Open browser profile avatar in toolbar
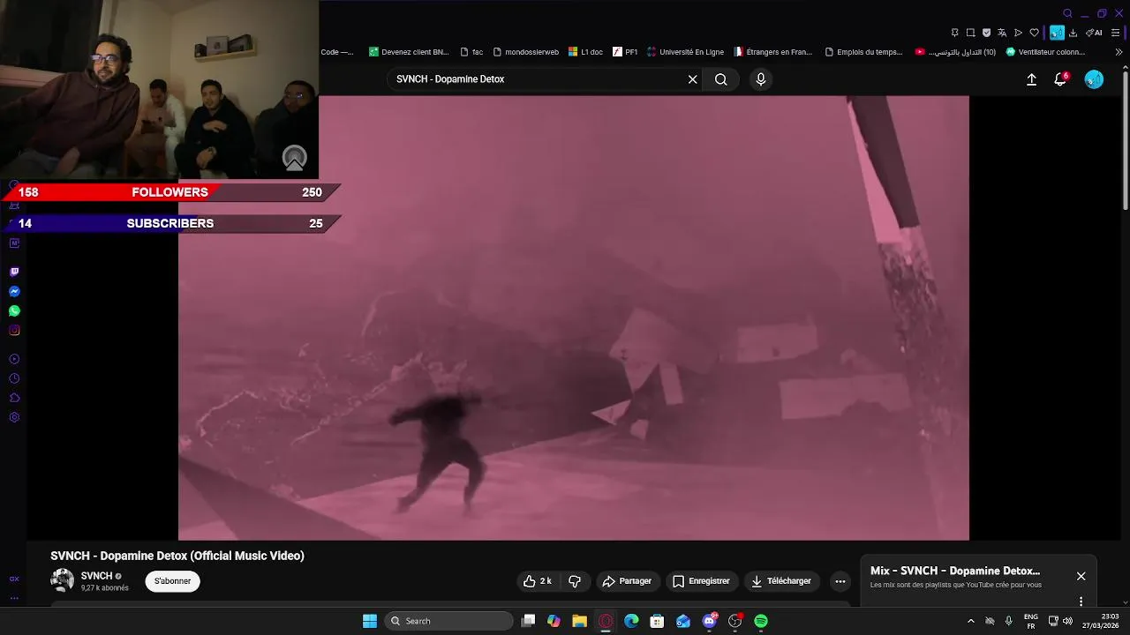 click(x=1057, y=33)
